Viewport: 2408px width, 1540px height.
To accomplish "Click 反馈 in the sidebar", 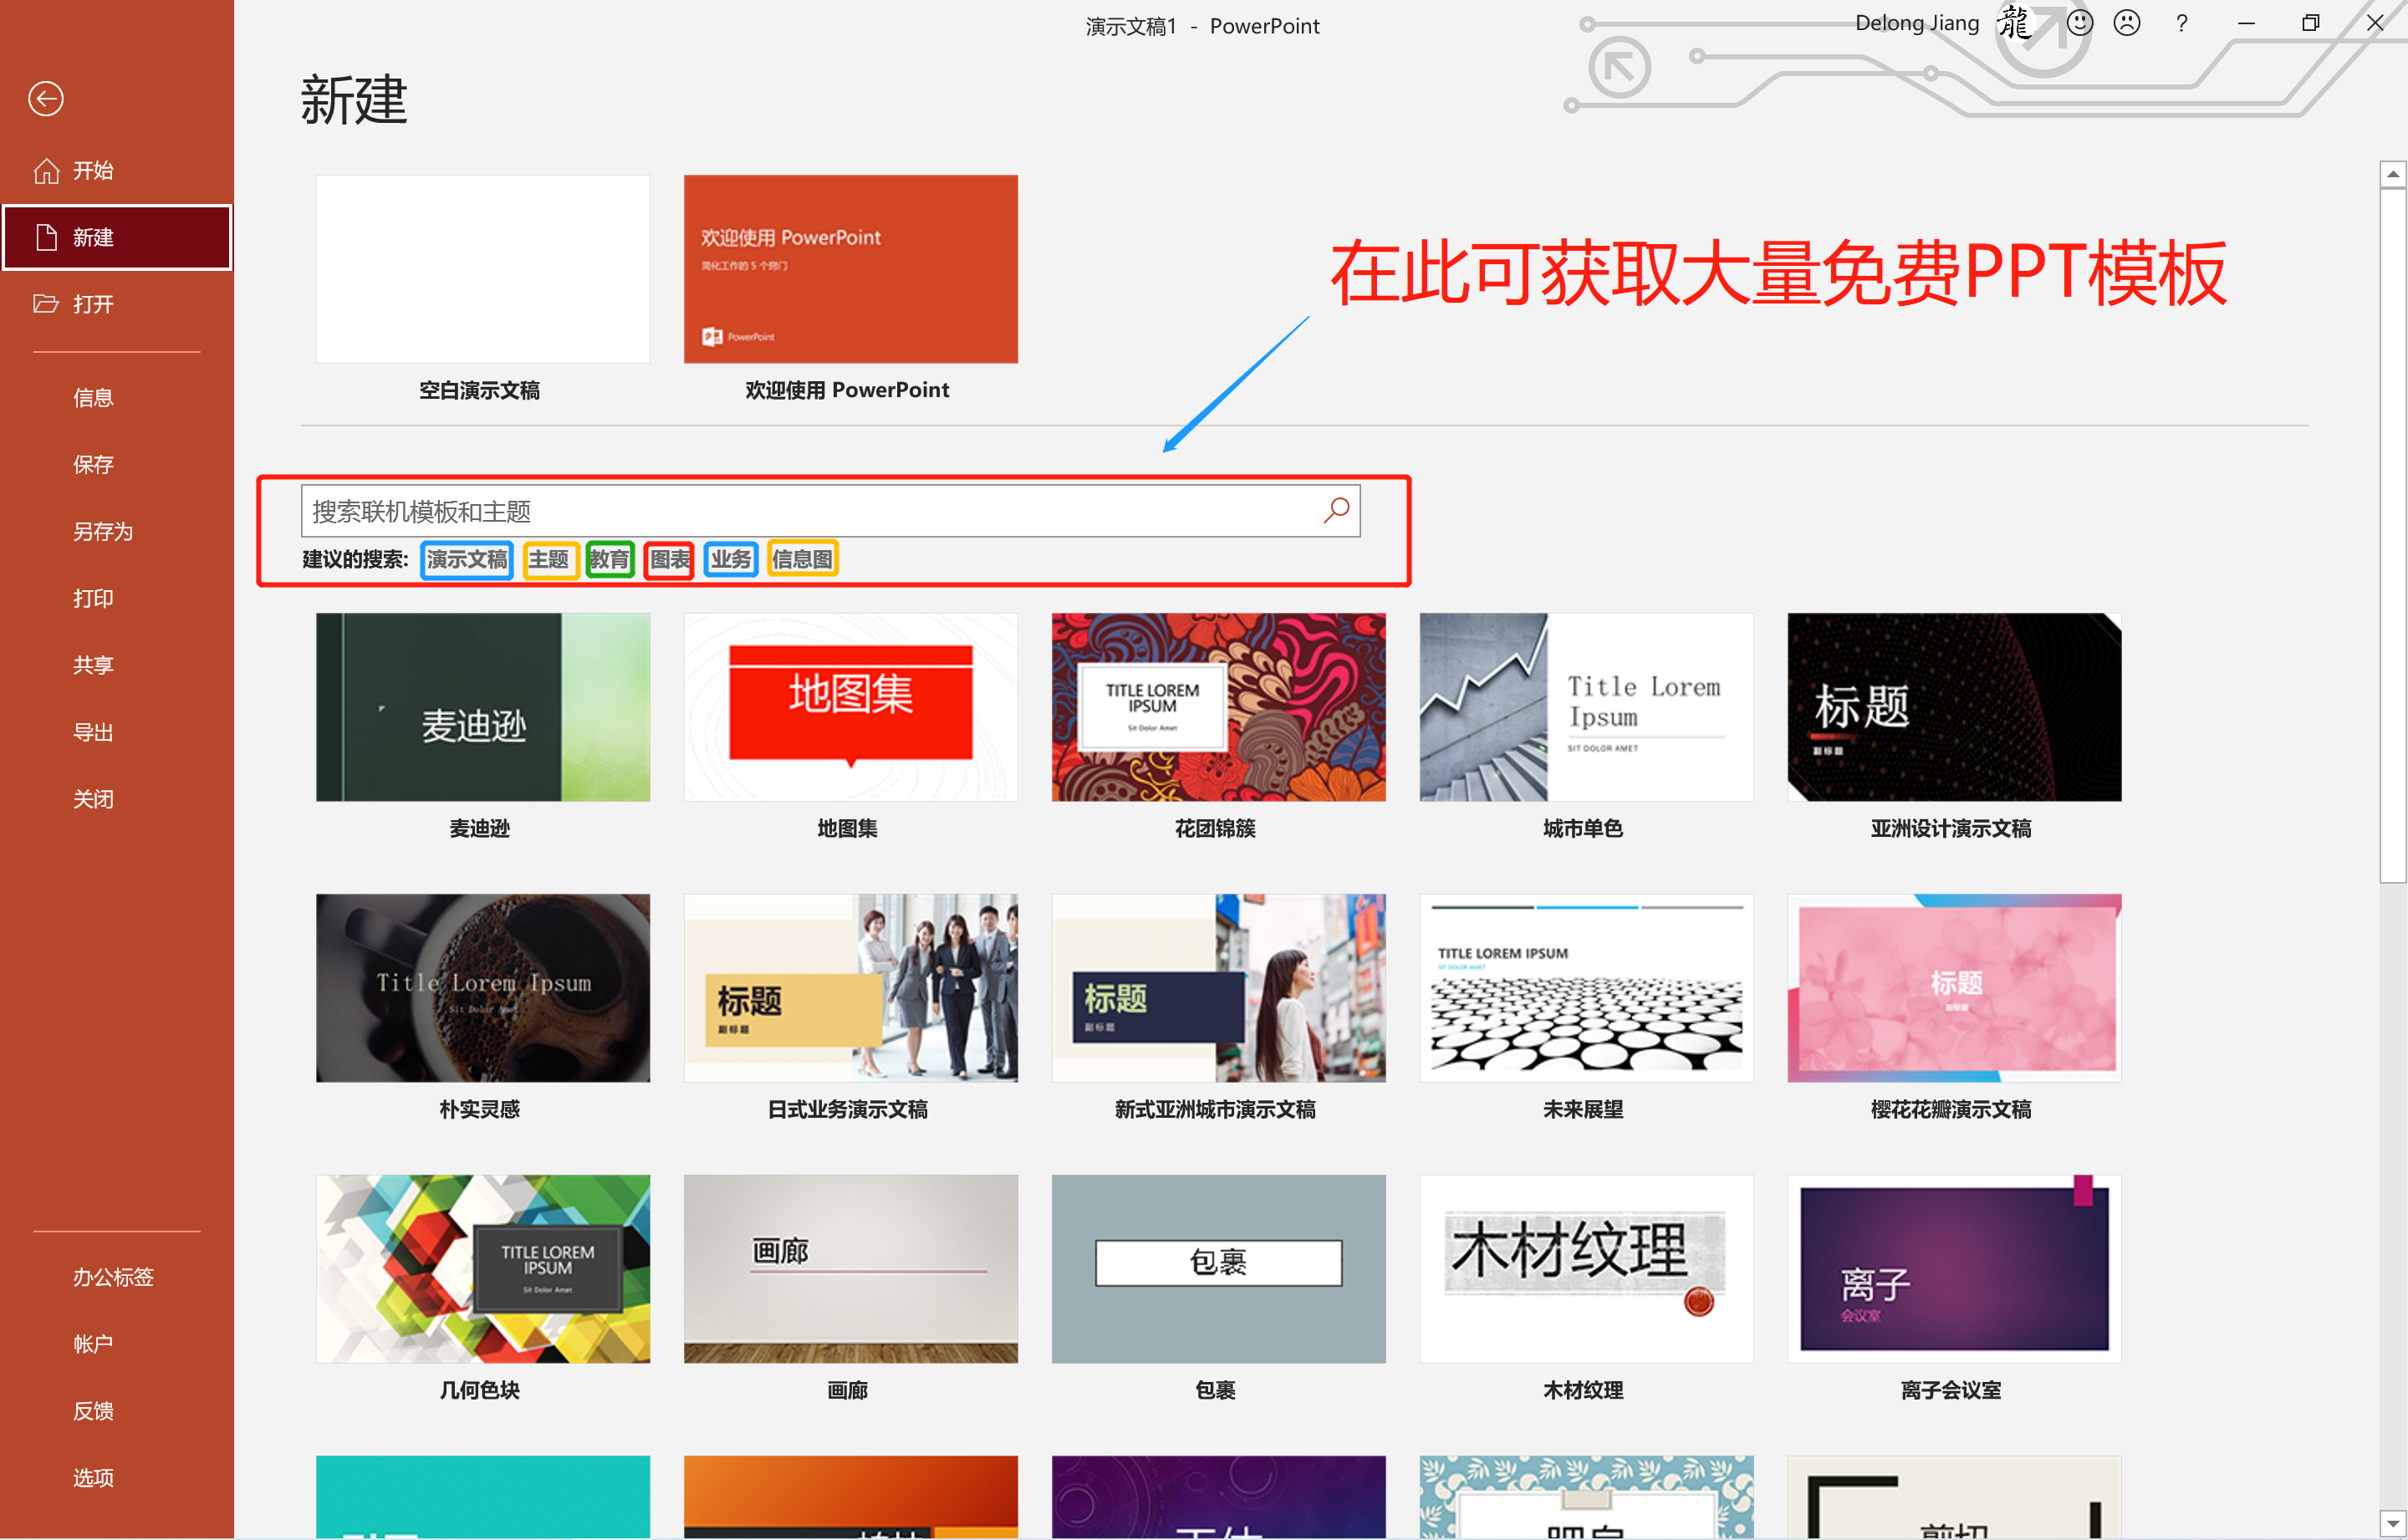I will (93, 1411).
